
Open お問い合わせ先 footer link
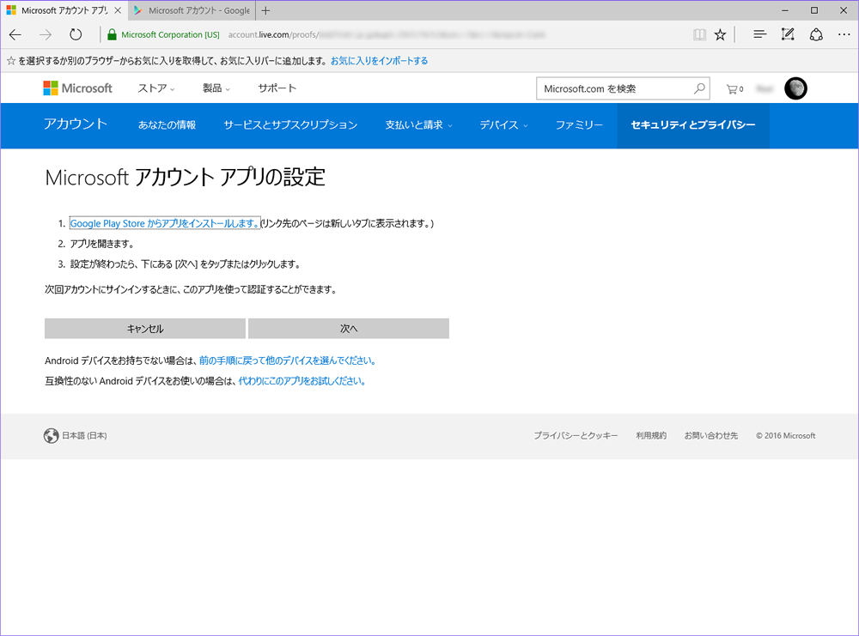pos(711,436)
